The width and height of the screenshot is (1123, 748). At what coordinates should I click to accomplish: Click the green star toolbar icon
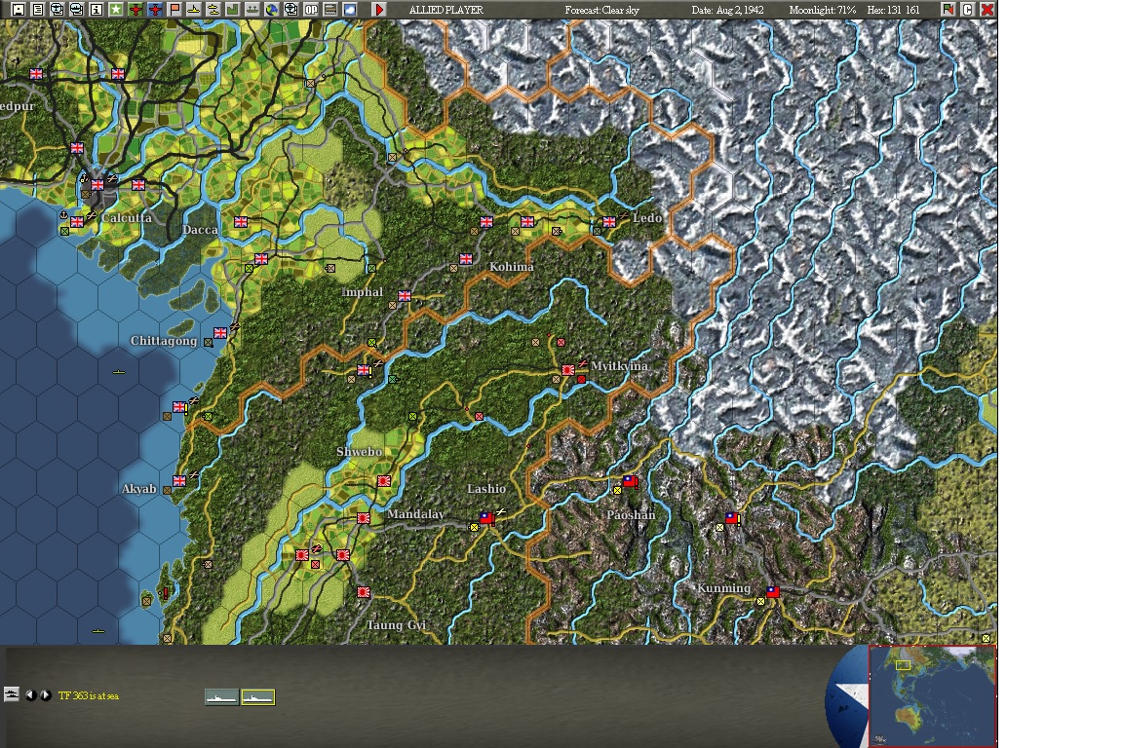click(115, 10)
